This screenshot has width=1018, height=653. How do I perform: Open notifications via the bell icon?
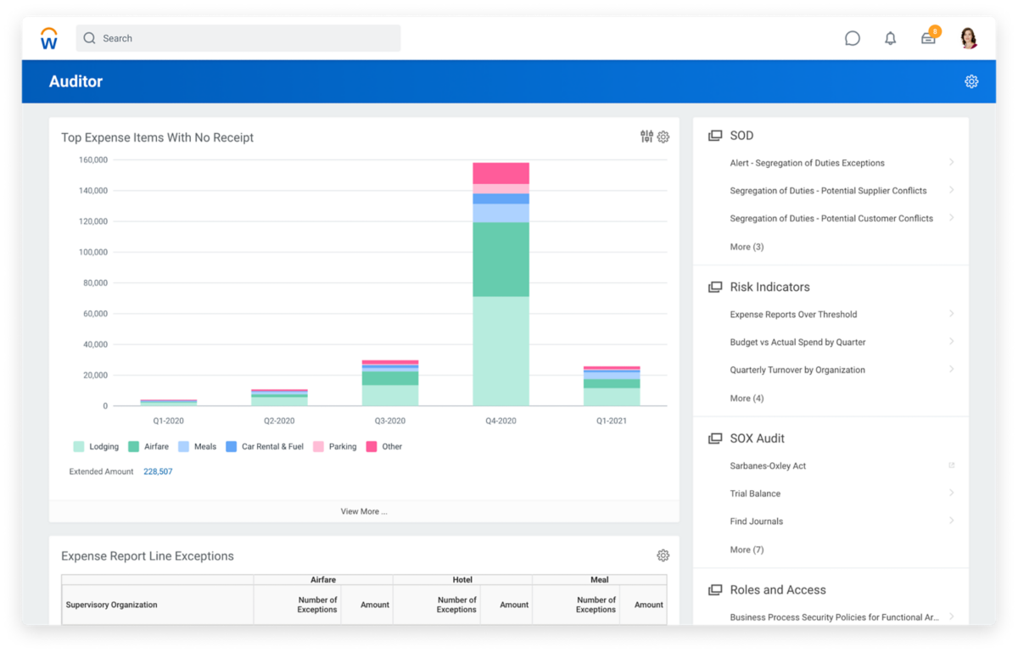(x=890, y=38)
